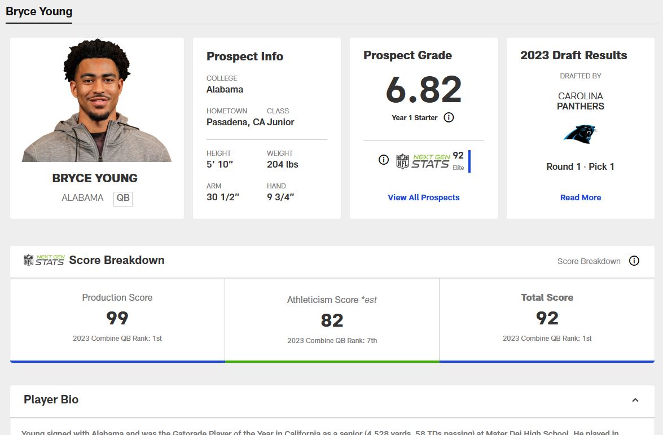Click the info icon beside Year 1 Starter

[449, 117]
